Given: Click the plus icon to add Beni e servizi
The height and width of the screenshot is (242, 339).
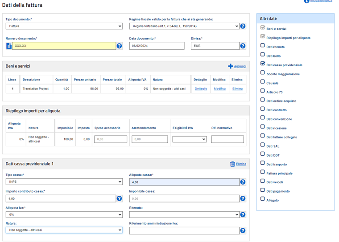Looking at the screenshot, I should point(231,66).
